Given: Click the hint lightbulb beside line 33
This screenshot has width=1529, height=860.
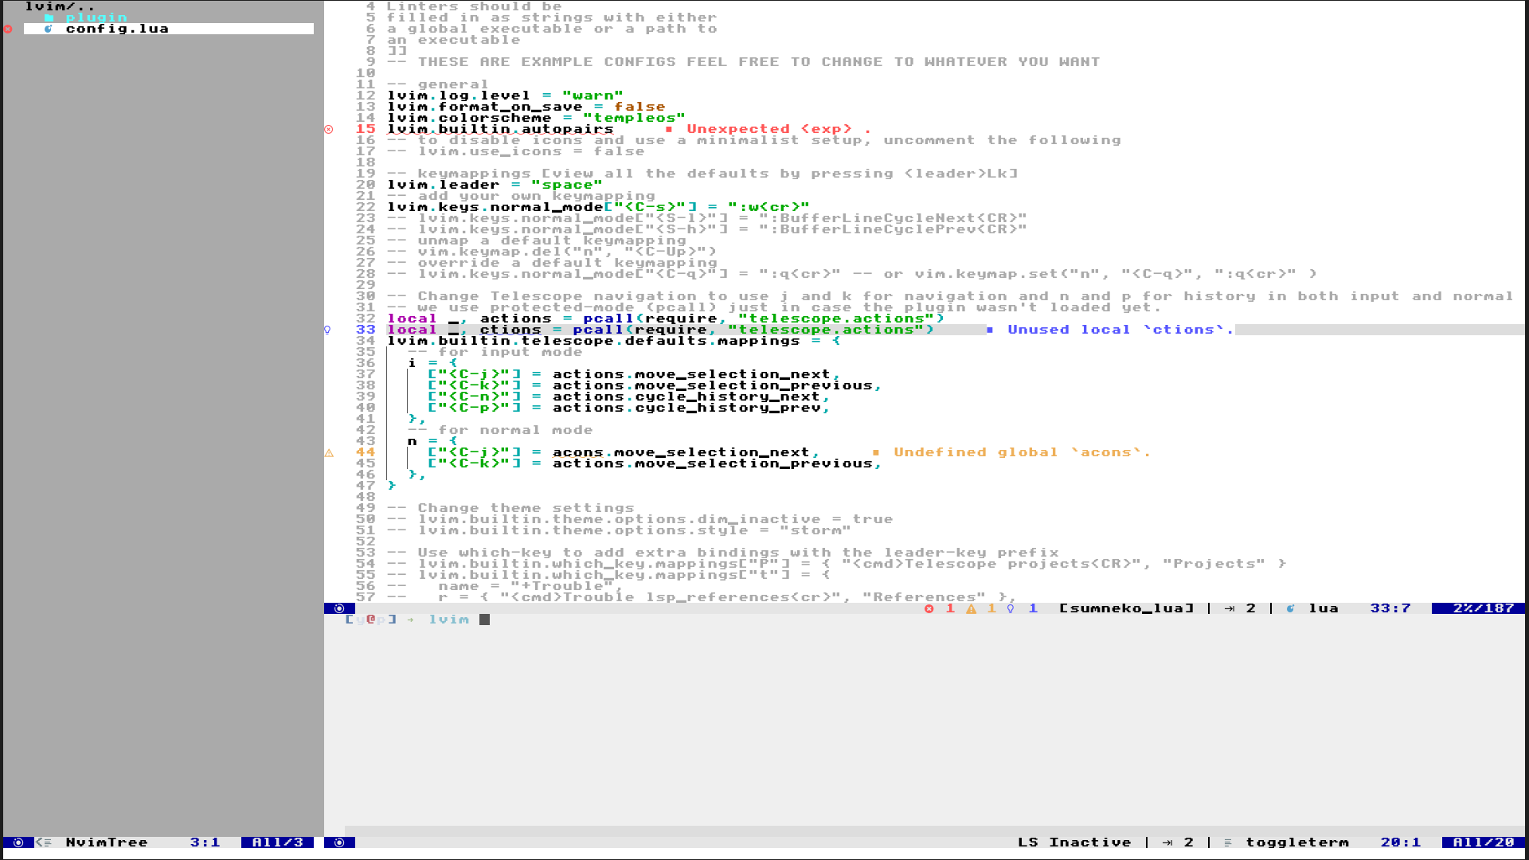Looking at the screenshot, I should pos(327,330).
